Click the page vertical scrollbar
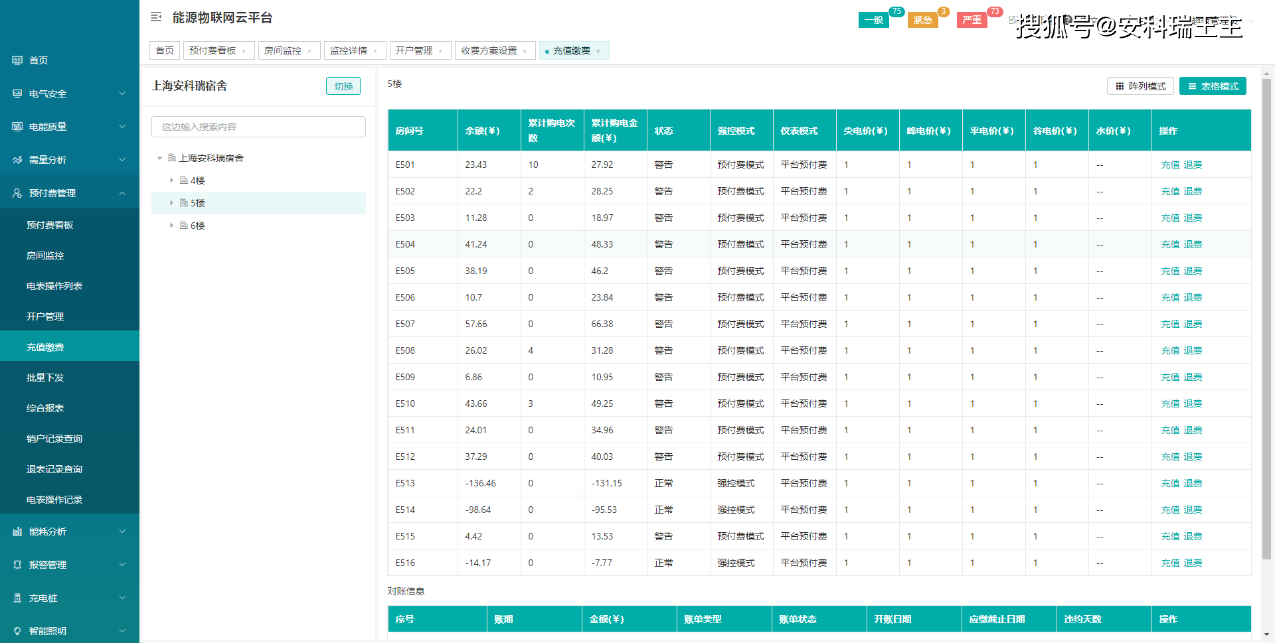 pos(1266,319)
